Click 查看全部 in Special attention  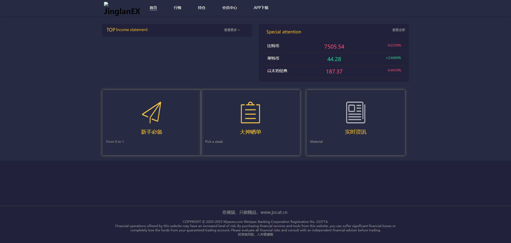399,30
